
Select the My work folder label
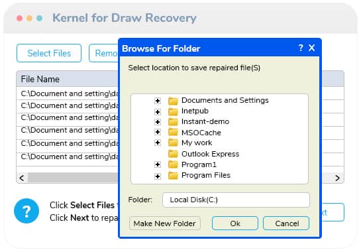197,143
